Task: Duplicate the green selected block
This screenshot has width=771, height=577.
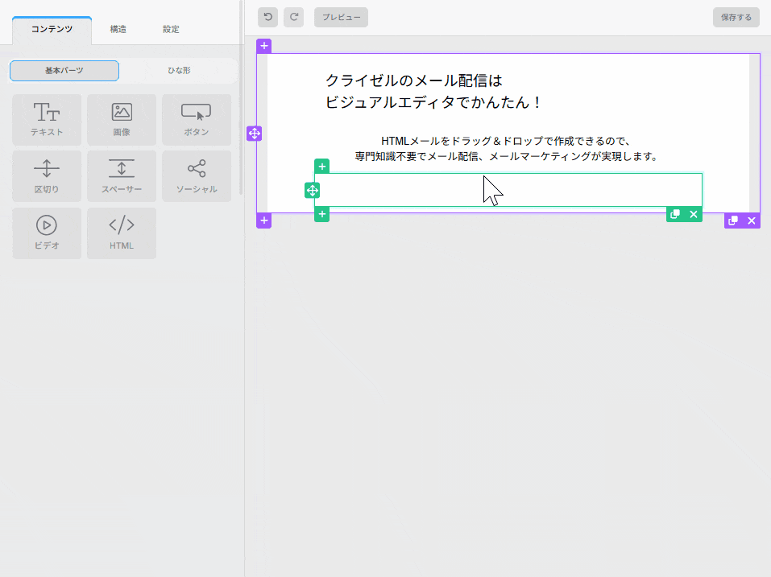Action: pos(675,214)
